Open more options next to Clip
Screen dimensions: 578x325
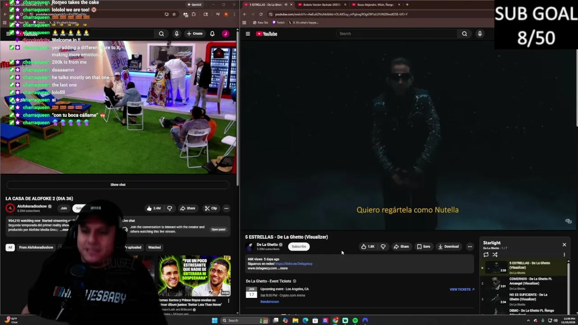226,208
